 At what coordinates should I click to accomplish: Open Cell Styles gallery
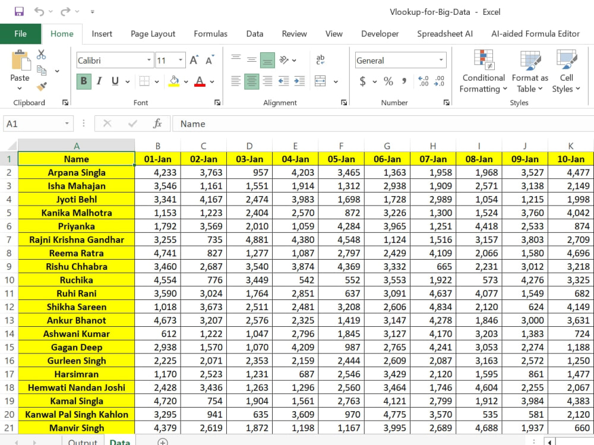[566, 72]
